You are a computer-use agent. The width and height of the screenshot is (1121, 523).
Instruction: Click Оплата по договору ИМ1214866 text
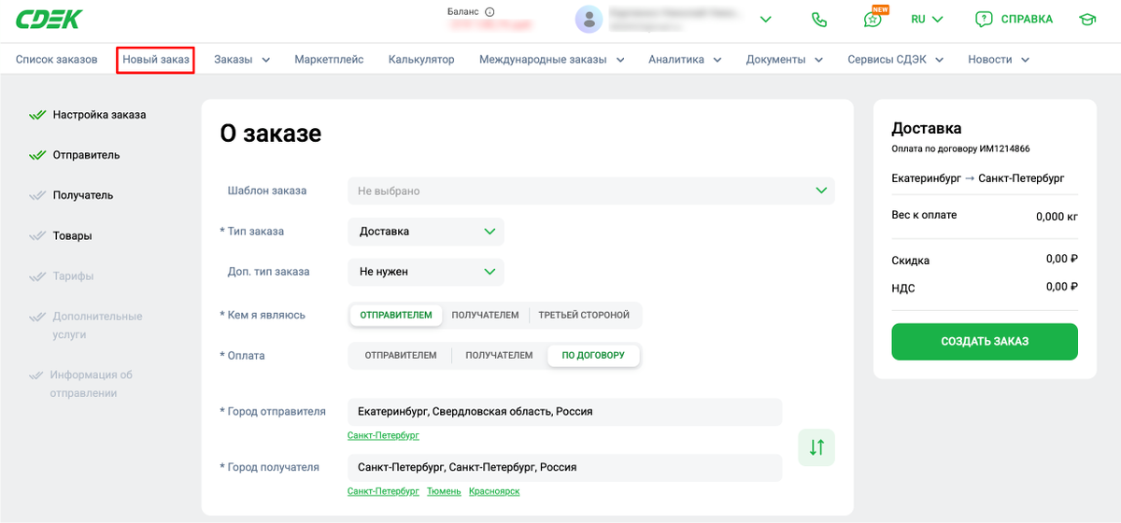tap(960, 148)
